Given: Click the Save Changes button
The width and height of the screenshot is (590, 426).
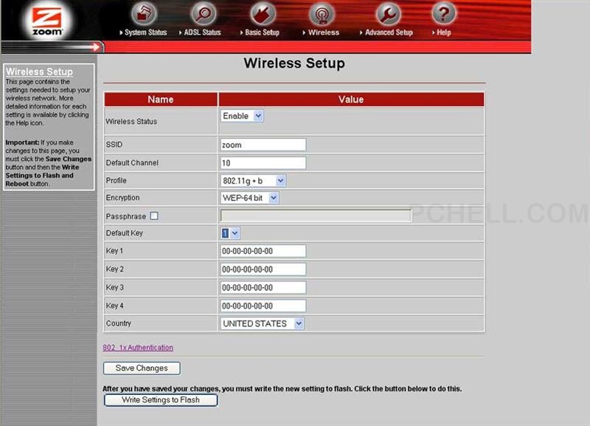Looking at the screenshot, I should coord(142,368).
